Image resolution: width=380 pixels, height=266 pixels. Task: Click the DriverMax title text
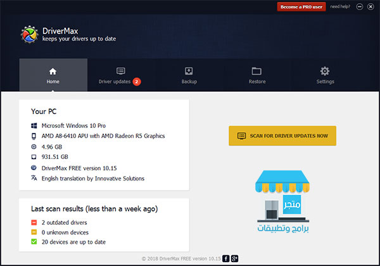[x=60, y=31]
